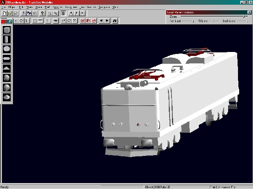The height and width of the screenshot is (189, 253).
Task: Select the upright cylinder primitive in the palette
Action: (x=7, y=39)
